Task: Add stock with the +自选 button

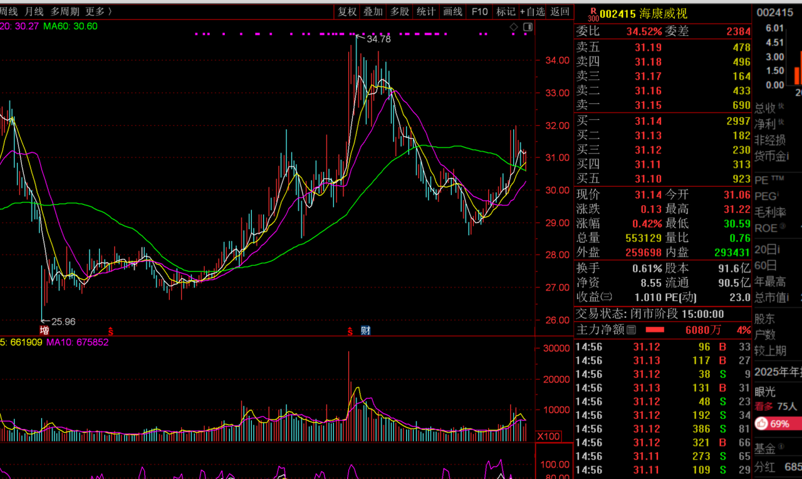Action: pos(533,11)
